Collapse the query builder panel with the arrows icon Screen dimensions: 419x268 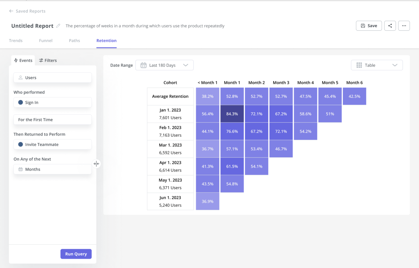click(96, 164)
